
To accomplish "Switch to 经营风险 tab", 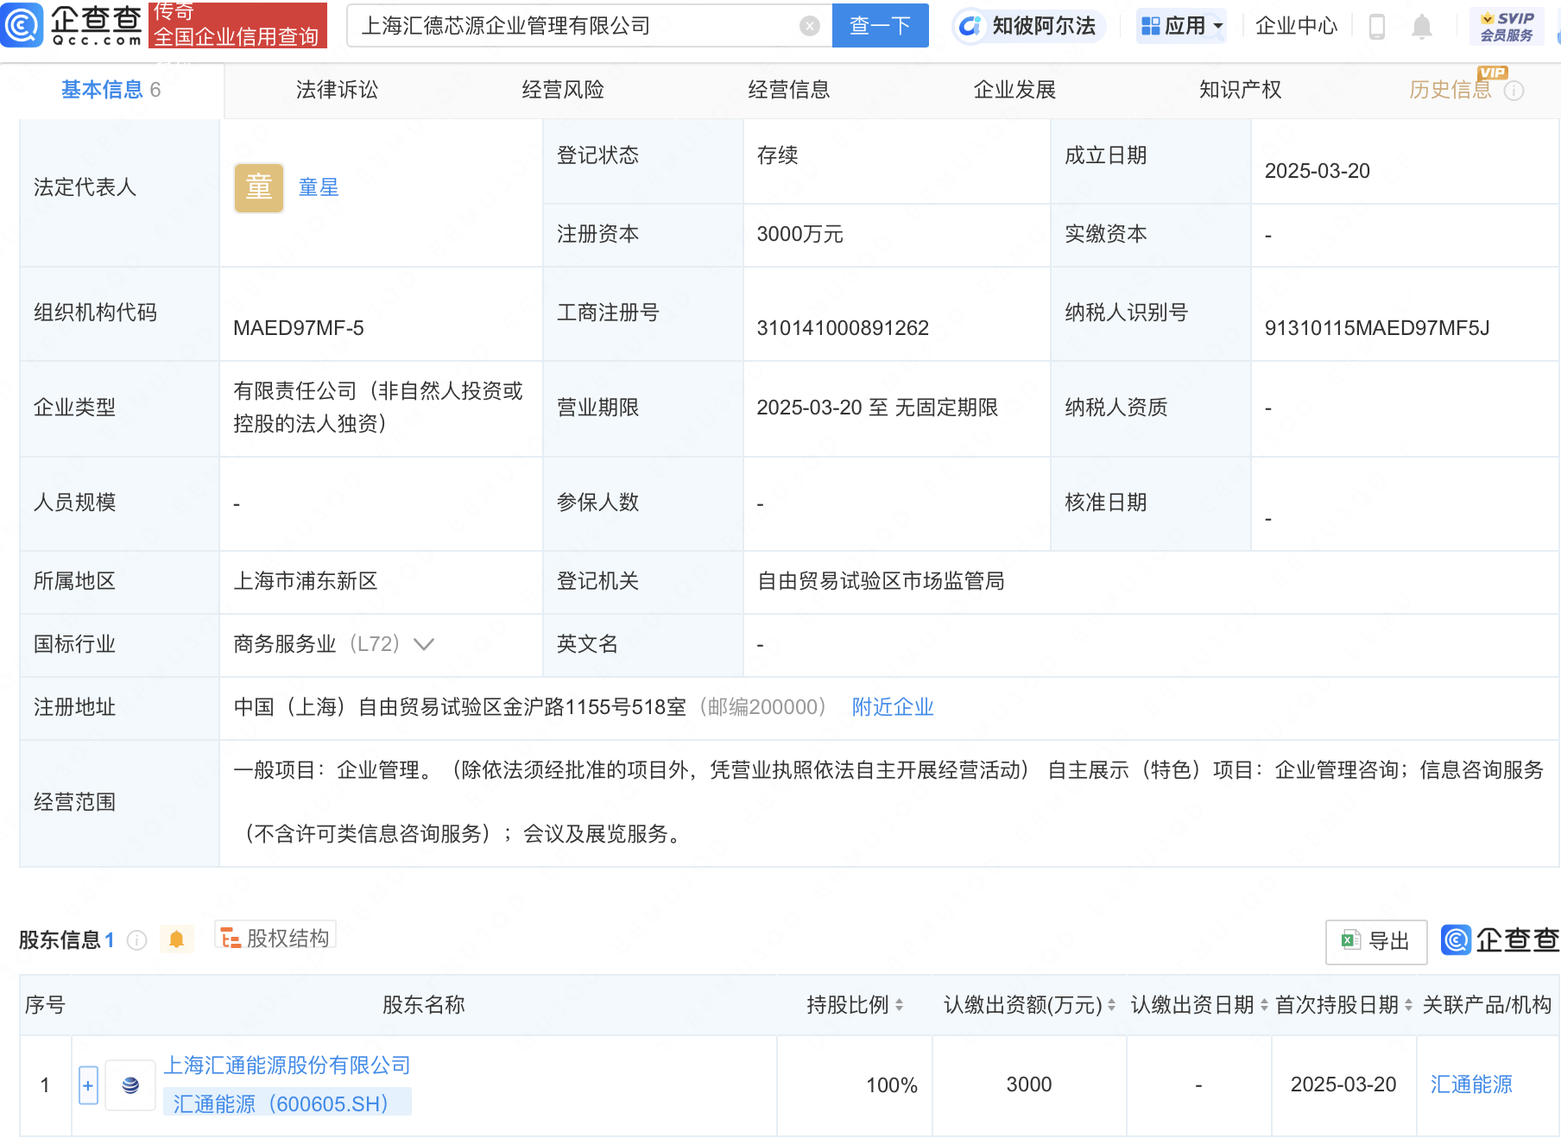I will (x=563, y=90).
